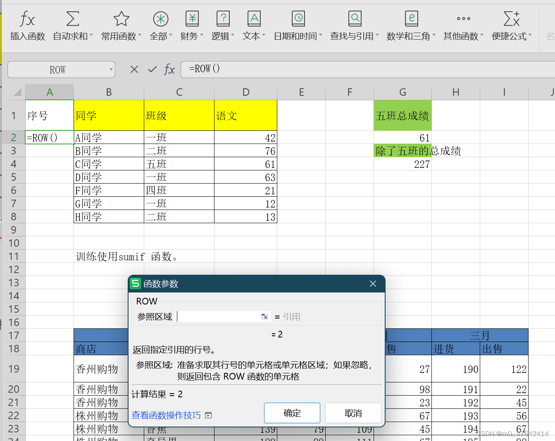
Task: Expand the 自动求和 dropdown arrow
Action: pos(91,35)
